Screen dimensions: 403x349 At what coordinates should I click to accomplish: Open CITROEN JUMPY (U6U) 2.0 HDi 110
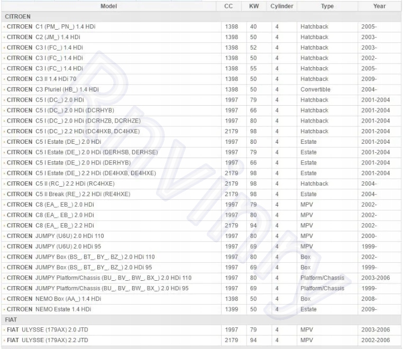pos(55,236)
